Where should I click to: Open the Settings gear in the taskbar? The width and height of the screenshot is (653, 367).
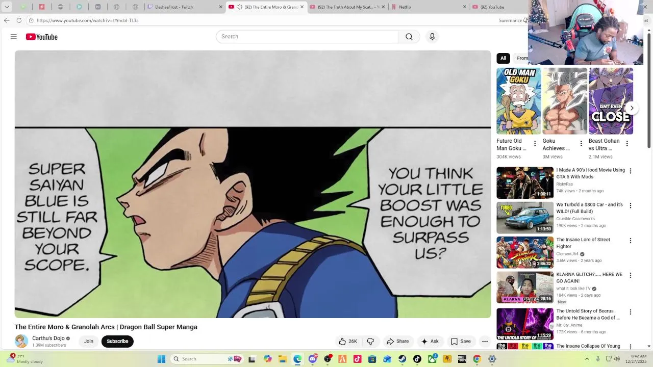pos(492,359)
